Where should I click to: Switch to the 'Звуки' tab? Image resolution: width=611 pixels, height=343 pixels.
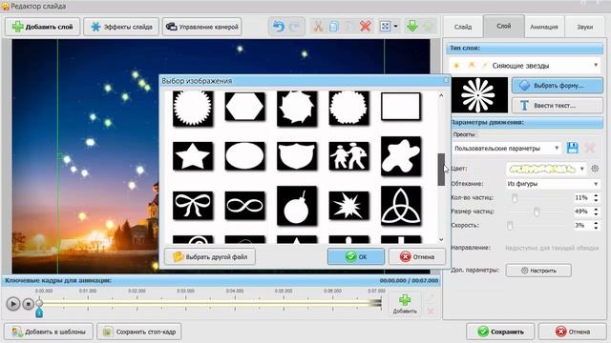click(585, 27)
